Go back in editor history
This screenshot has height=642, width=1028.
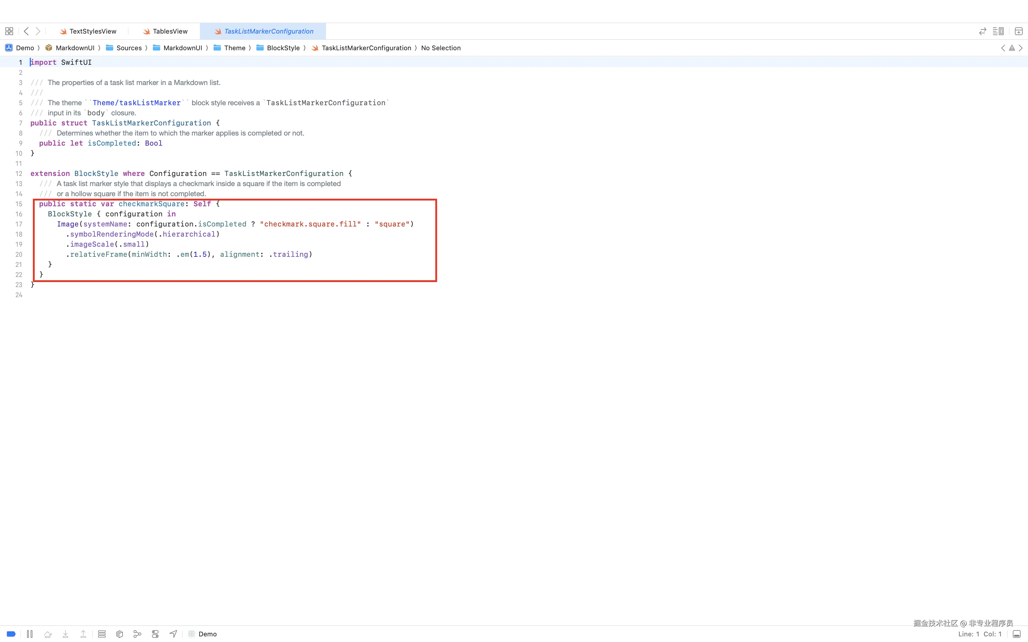click(x=26, y=32)
